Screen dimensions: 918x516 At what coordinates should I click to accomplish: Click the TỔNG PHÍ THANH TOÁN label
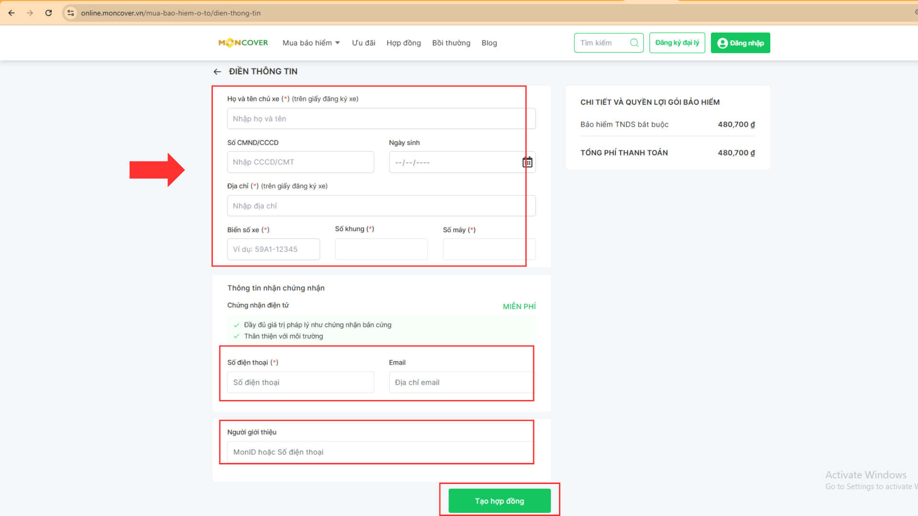pos(624,152)
